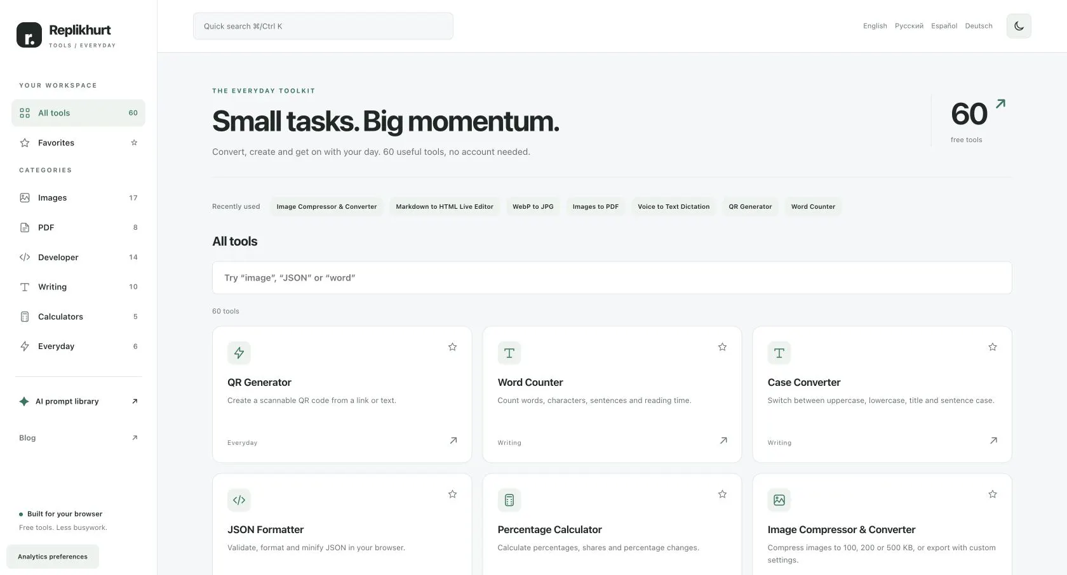Switch language to Español
1067x575 pixels.
coord(944,26)
